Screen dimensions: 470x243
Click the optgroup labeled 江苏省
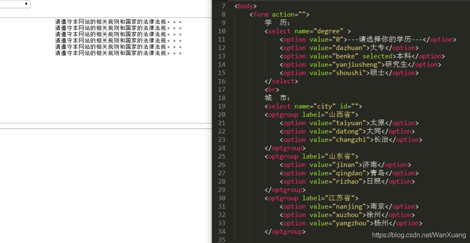(311, 198)
